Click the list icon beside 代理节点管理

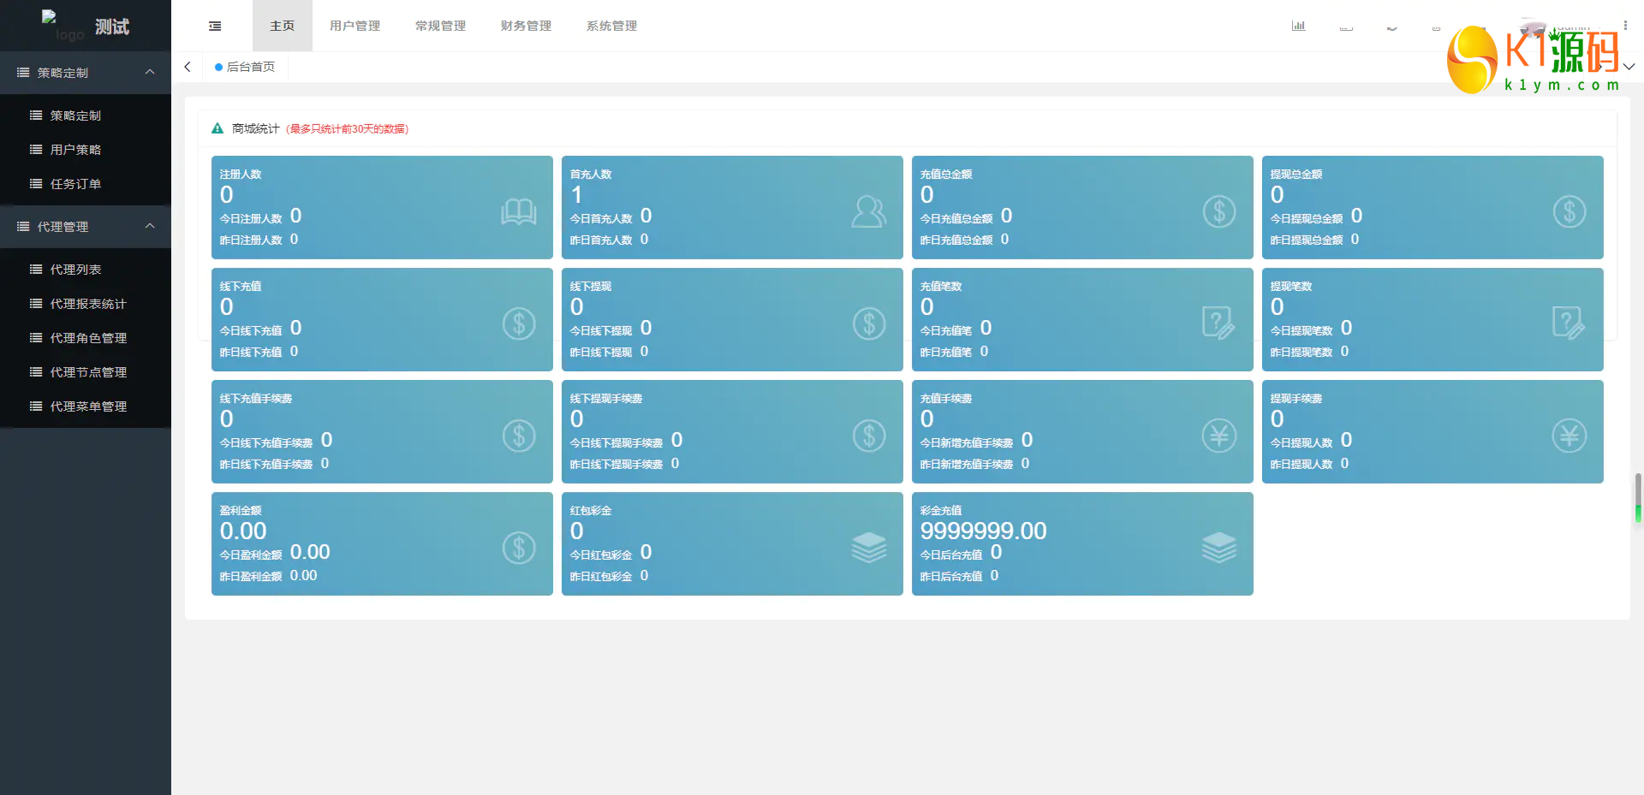[36, 372]
